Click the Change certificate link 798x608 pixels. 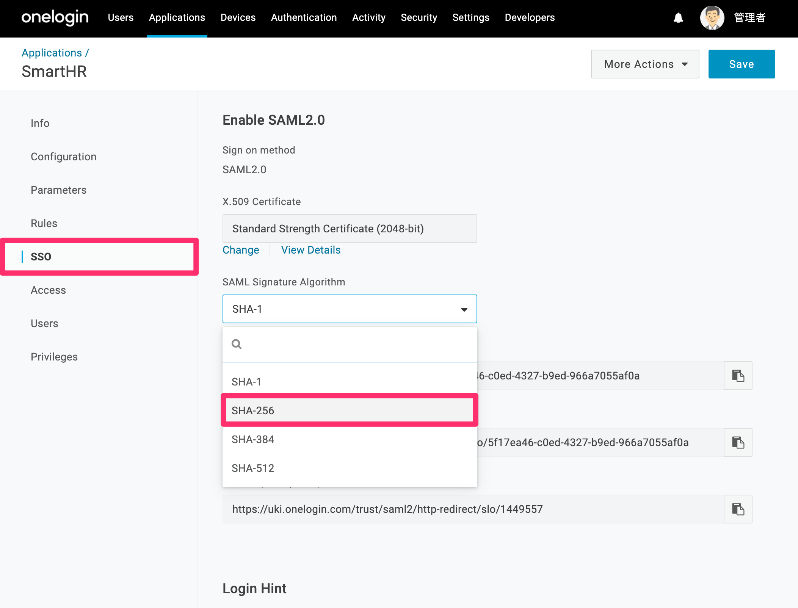point(241,250)
